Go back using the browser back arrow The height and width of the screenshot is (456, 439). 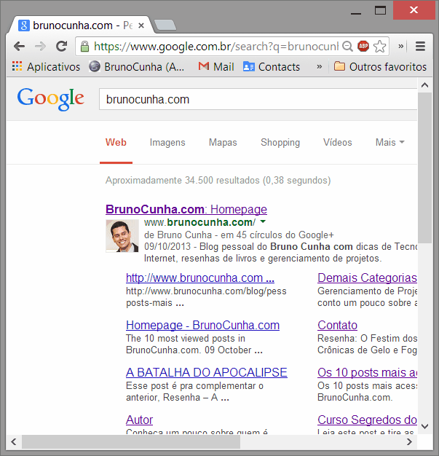click(x=19, y=46)
